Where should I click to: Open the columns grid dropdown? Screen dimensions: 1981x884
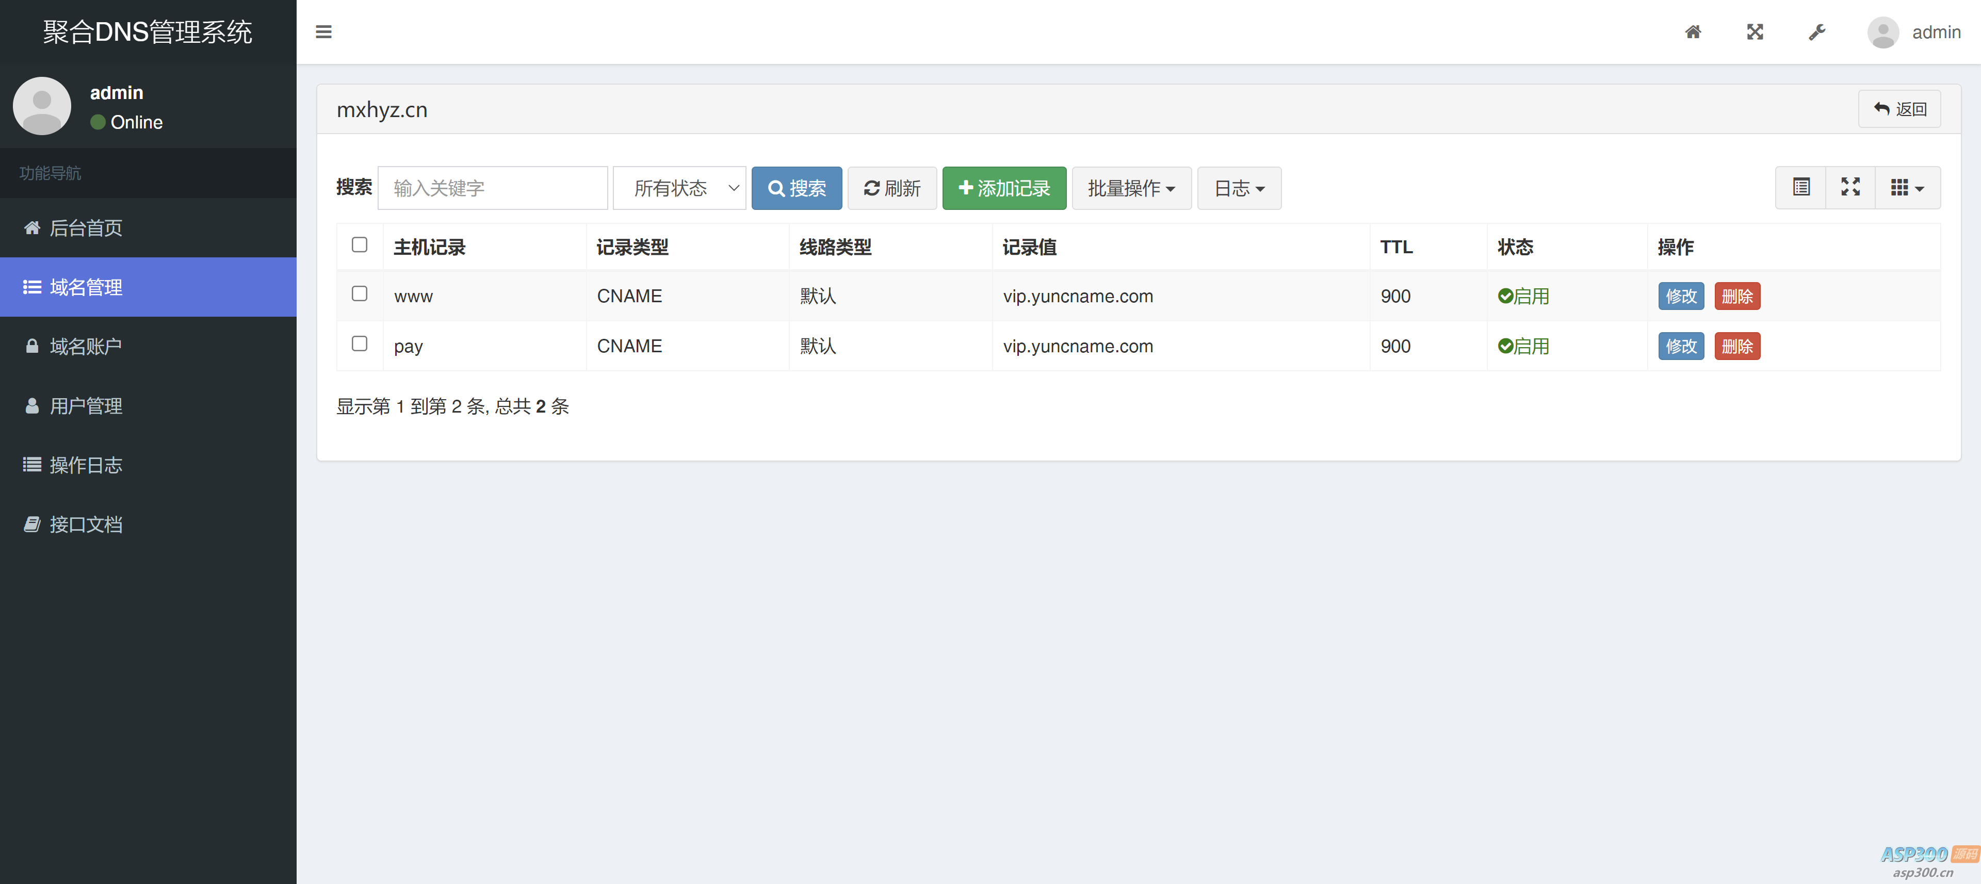click(1907, 188)
